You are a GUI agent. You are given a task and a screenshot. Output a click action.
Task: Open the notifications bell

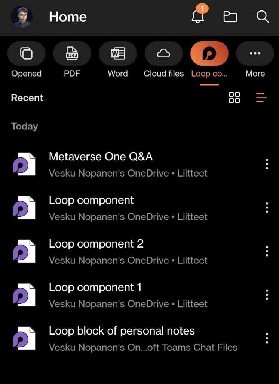point(197,16)
